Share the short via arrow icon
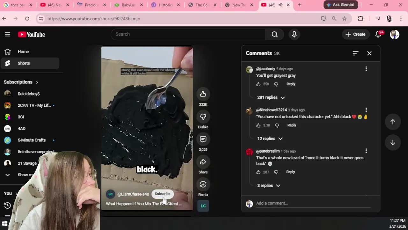The width and height of the screenshot is (408, 230). [x=203, y=162]
